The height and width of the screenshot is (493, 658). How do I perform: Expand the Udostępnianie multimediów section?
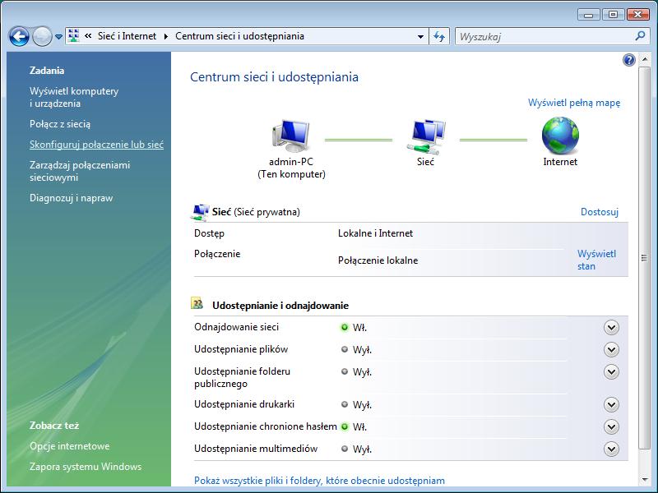point(610,449)
